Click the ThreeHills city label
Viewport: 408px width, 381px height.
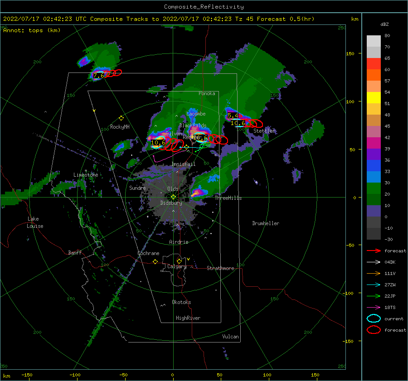[228, 198]
